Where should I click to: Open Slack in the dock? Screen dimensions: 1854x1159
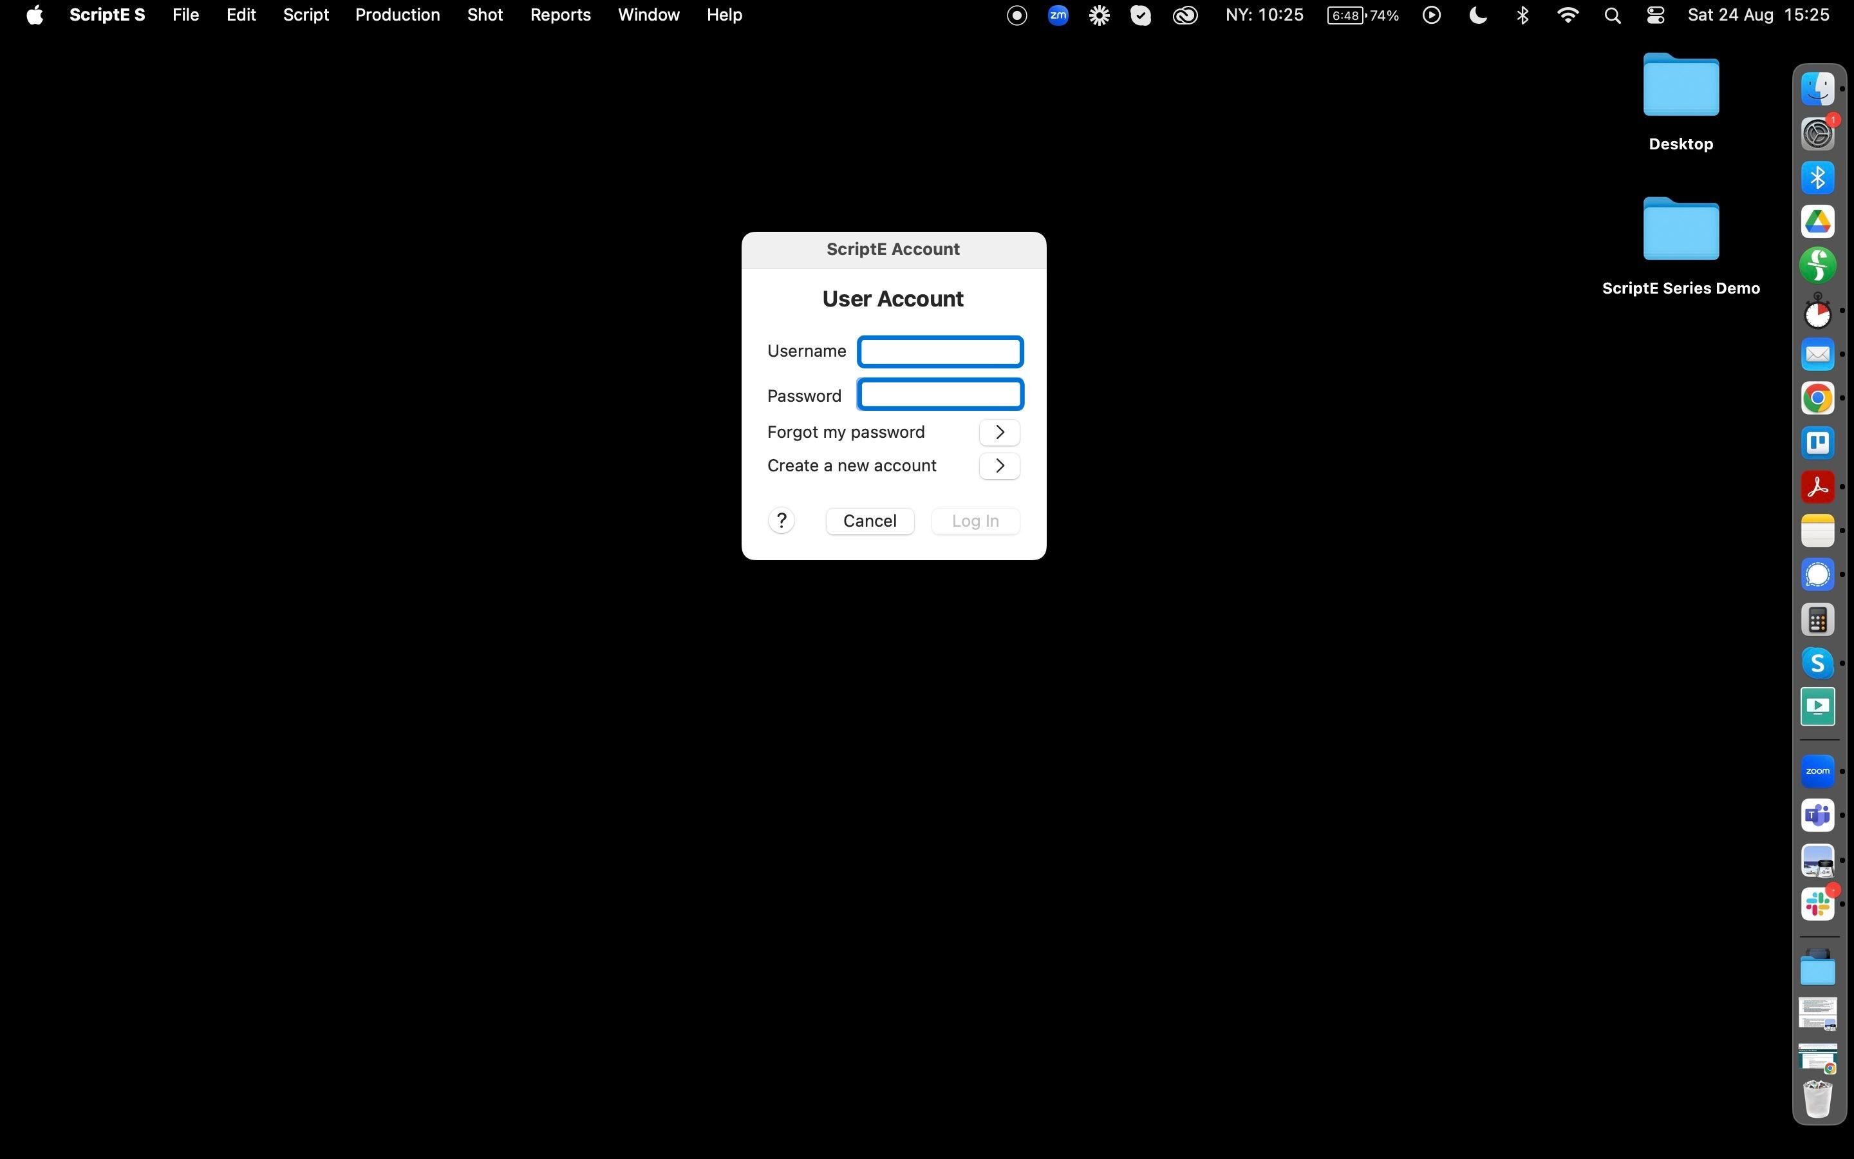(1817, 905)
